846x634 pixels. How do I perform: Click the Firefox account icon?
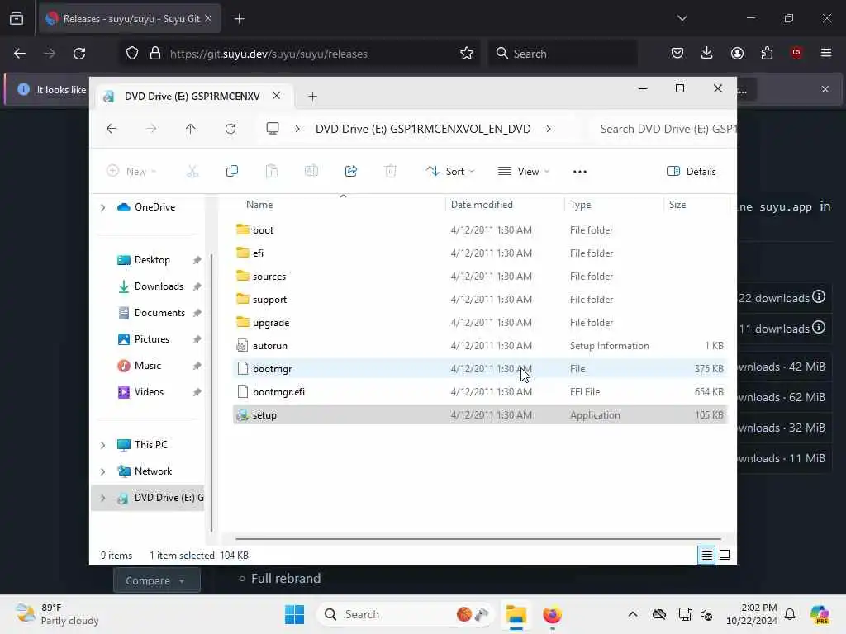tap(737, 53)
